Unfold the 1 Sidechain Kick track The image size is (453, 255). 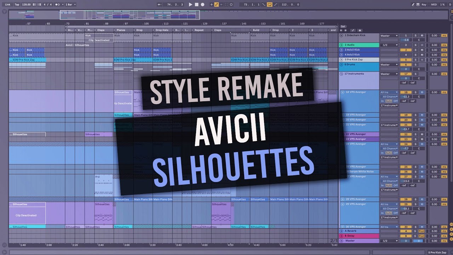click(x=342, y=36)
